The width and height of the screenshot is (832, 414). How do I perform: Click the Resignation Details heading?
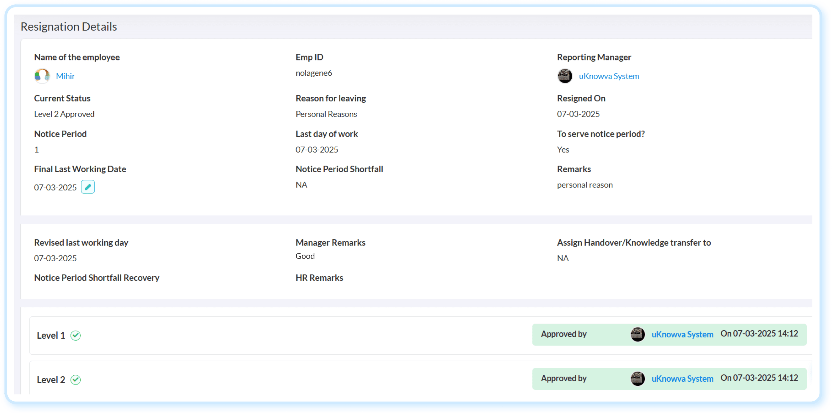pos(69,26)
